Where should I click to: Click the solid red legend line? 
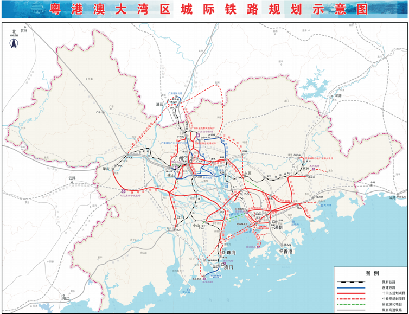click(353, 293)
